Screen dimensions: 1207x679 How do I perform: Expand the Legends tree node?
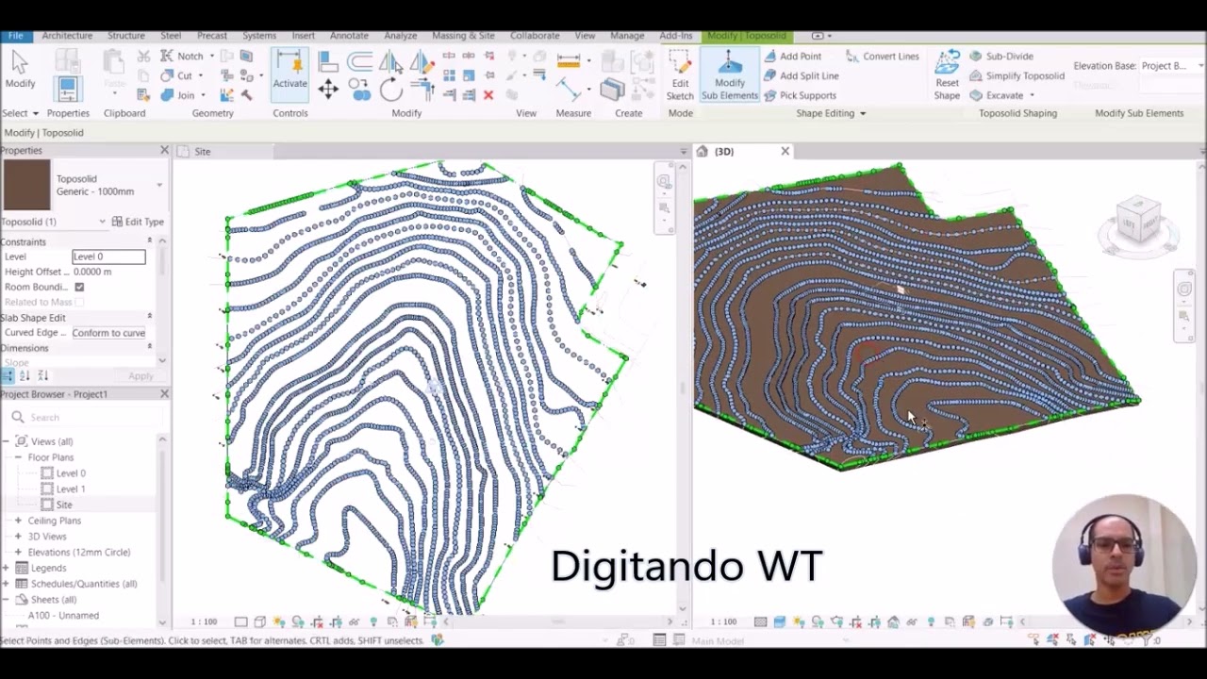coord(6,568)
